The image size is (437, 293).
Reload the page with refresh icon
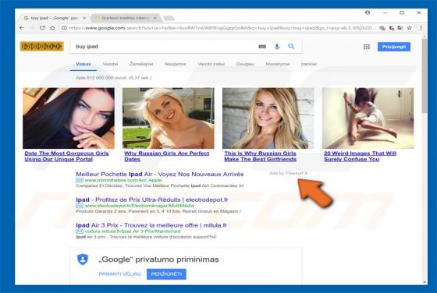tap(42, 28)
